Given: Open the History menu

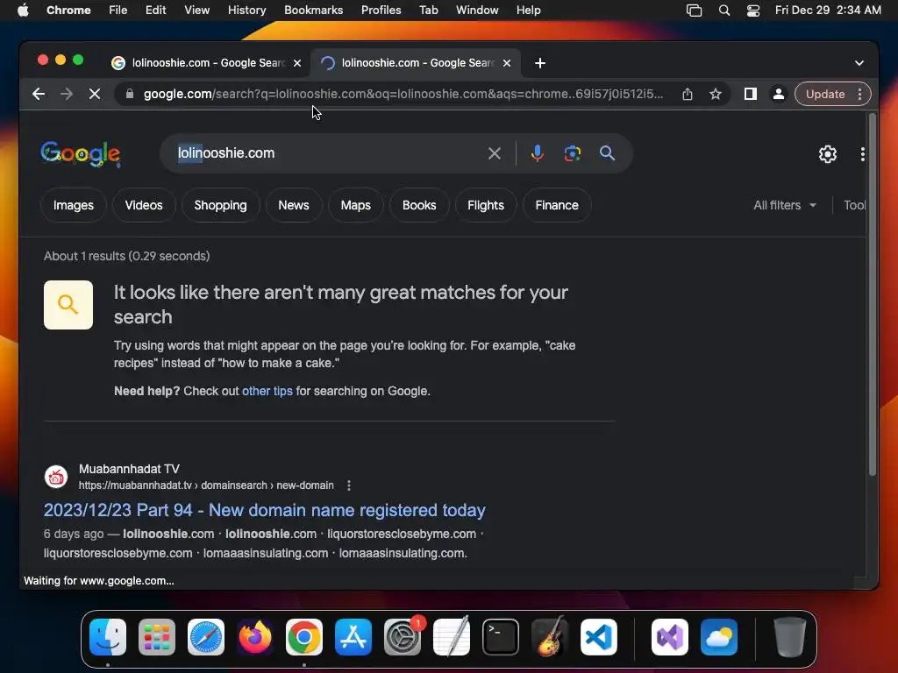Looking at the screenshot, I should [x=246, y=11].
